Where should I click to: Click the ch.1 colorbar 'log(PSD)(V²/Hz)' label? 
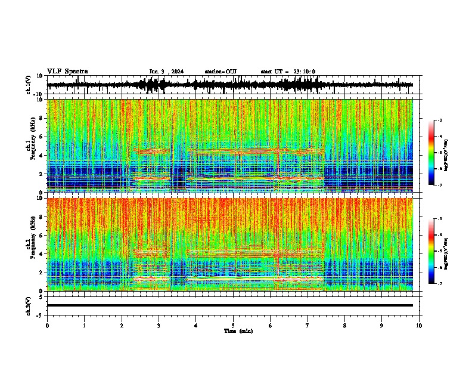pyautogui.click(x=446, y=156)
